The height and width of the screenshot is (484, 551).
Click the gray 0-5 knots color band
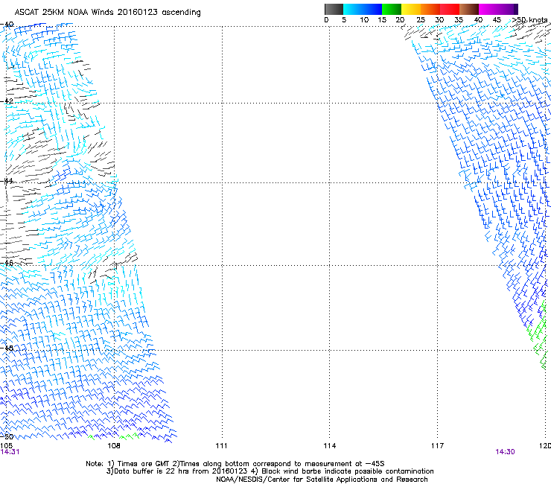coord(334,9)
